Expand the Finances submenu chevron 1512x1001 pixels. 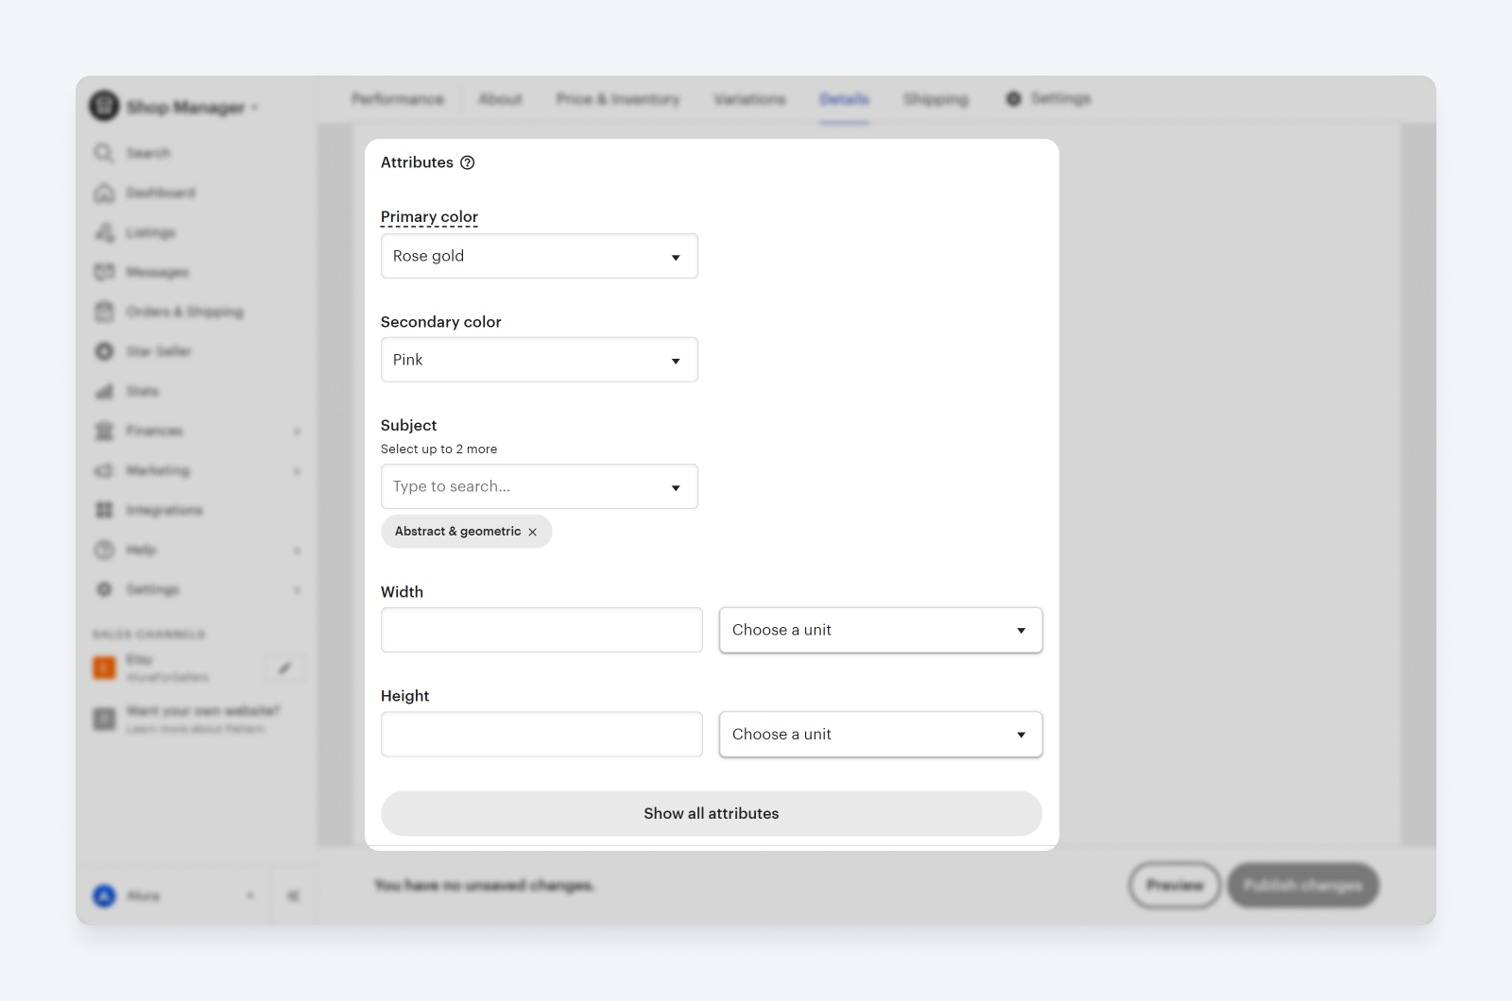[297, 432]
